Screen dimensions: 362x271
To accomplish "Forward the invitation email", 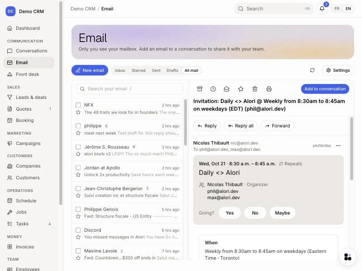I will click(277, 126).
